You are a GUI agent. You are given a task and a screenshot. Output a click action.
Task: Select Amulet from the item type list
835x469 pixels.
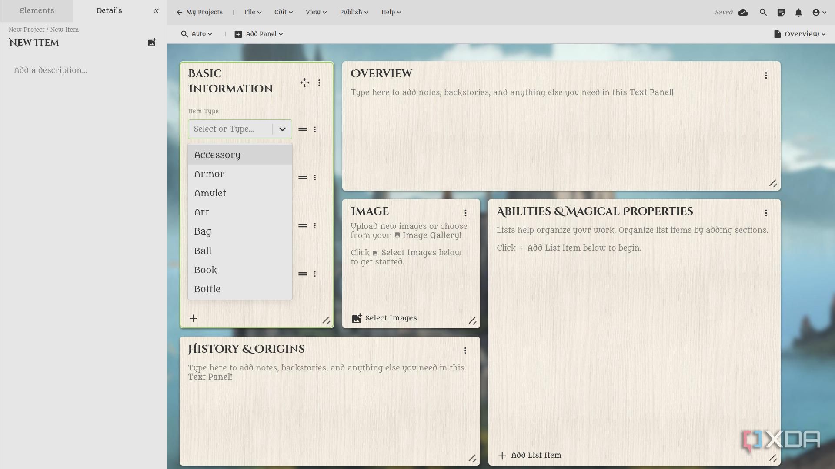tap(210, 193)
